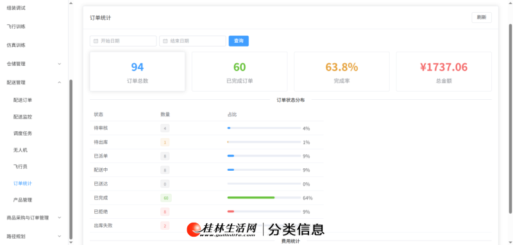Select the active 订单统计 submenu item
Image resolution: width=513 pixels, height=245 pixels.
pos(22,184)
